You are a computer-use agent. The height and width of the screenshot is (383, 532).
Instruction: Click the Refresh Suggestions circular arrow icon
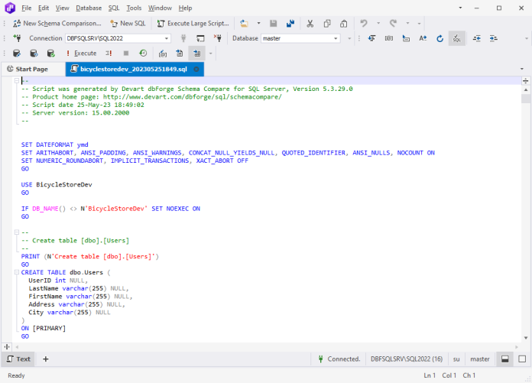440,38
